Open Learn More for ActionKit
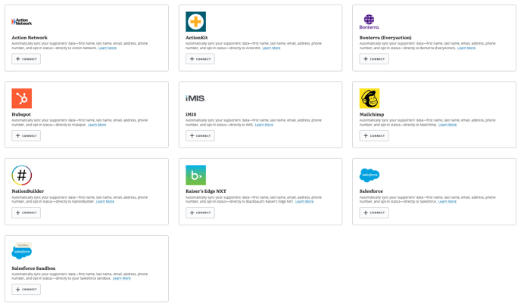521x307 pixels. click(x=271, y=48)
